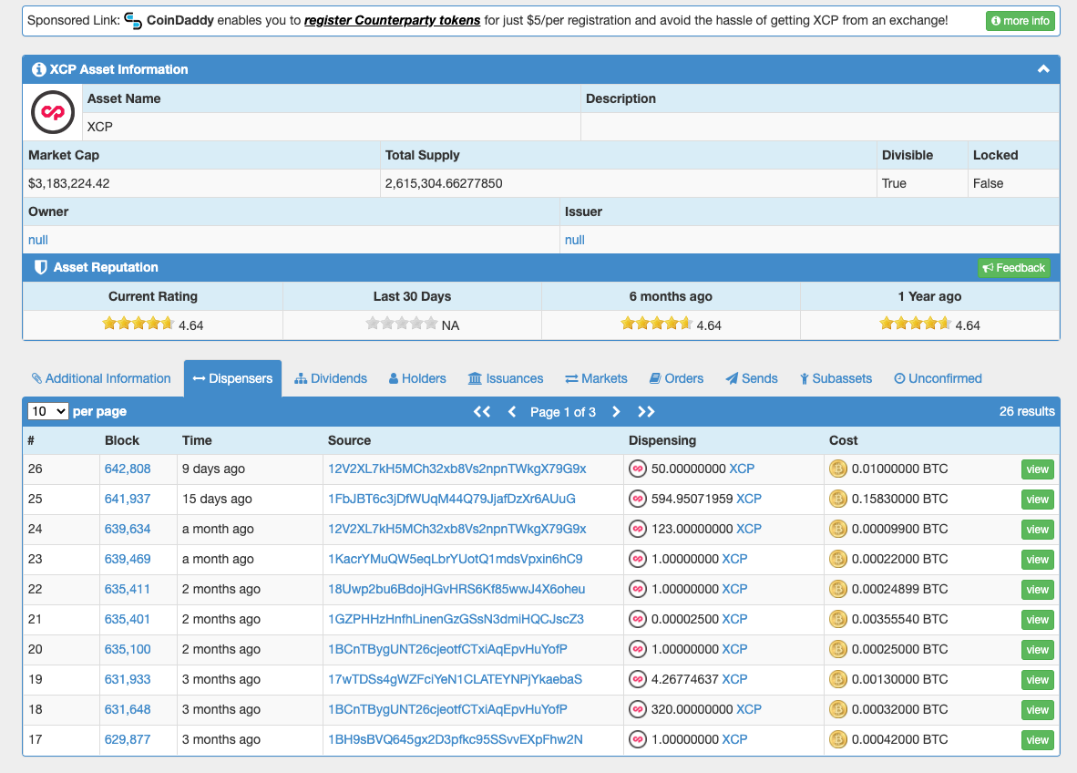
Task: Open the Sends tab
Action: [x=752, y=378]
